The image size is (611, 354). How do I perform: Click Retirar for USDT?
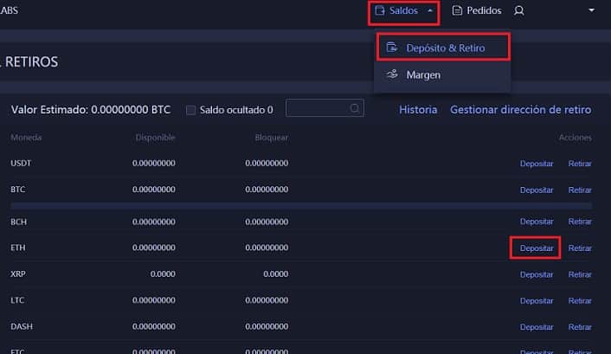click(580, 164)
